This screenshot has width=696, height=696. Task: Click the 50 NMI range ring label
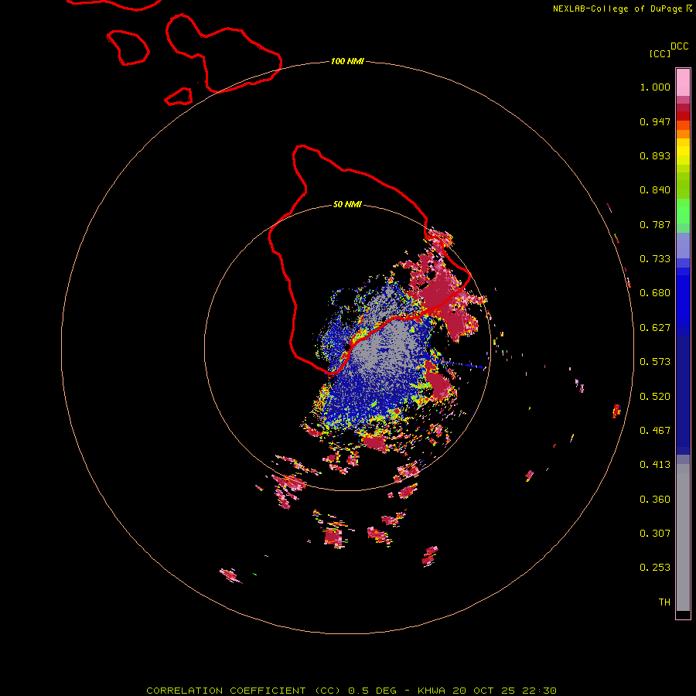(x=347, y=204)
